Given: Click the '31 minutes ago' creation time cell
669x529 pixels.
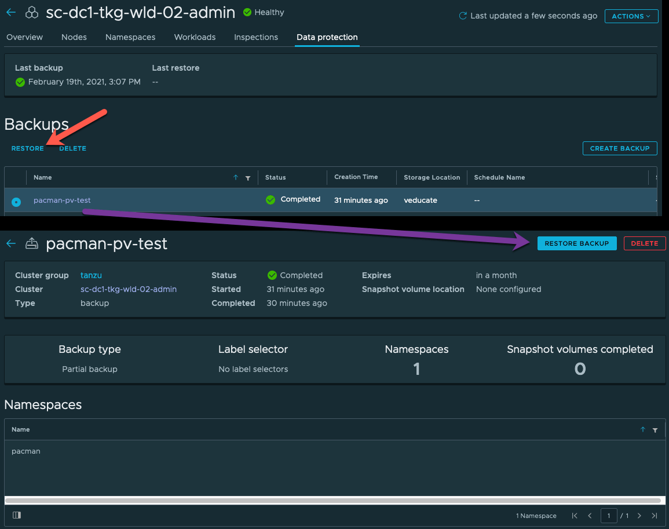Looking at the screenshot, I should coord(361,200).
